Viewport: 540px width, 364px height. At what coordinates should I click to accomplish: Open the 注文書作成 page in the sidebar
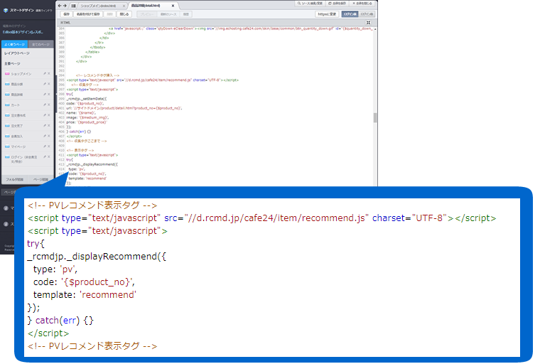[18, 115]
